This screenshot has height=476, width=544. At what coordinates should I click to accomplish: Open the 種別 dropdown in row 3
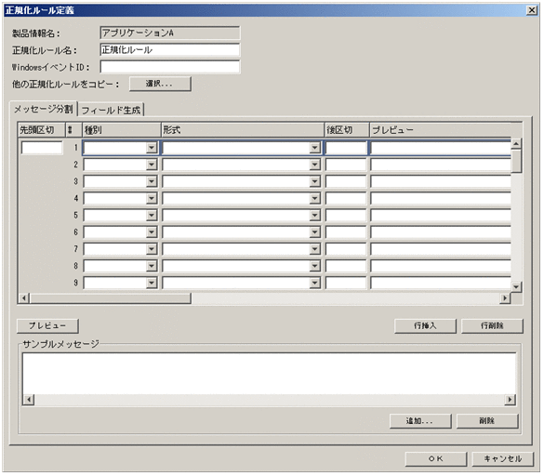click(152, 181)
